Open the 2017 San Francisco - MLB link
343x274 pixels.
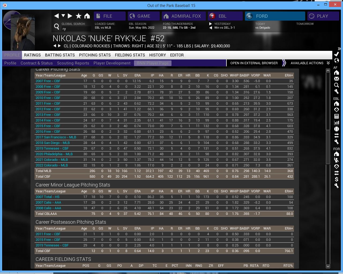coord(56,137)
